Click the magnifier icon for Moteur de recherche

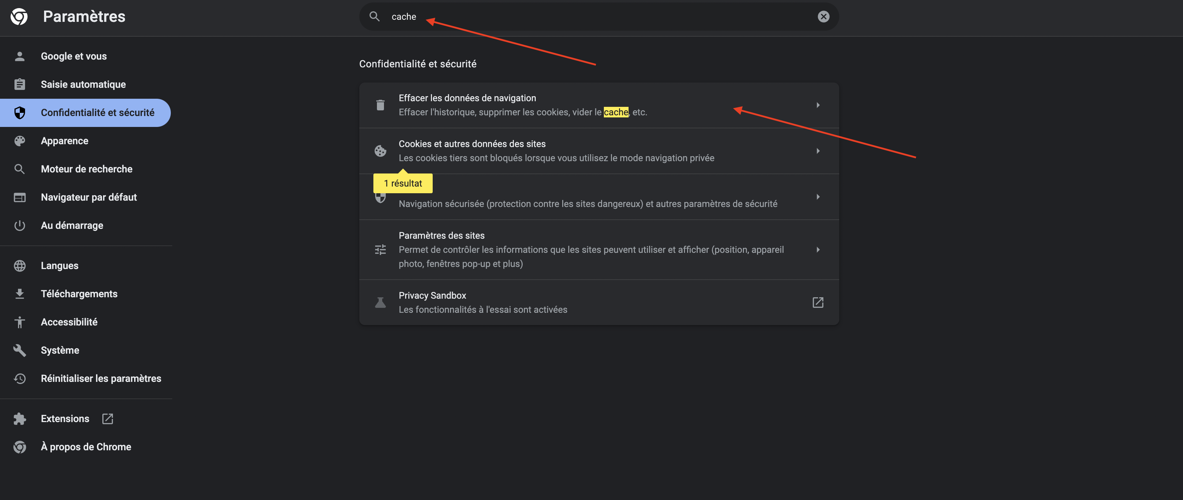coord(19,169)
